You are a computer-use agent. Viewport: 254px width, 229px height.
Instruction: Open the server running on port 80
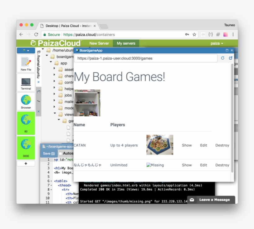click(x=26, y=123)
